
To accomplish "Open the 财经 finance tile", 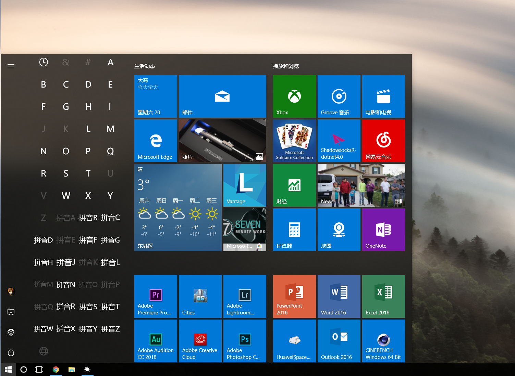I will pos(294,185).
